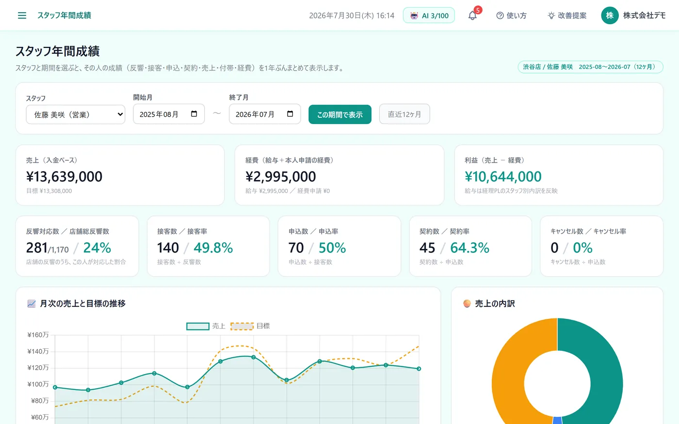The image size is (679, 424).
Task: Click the 渋谷店 / 佐藤 美咲 period badge
Action: (590, 67)
